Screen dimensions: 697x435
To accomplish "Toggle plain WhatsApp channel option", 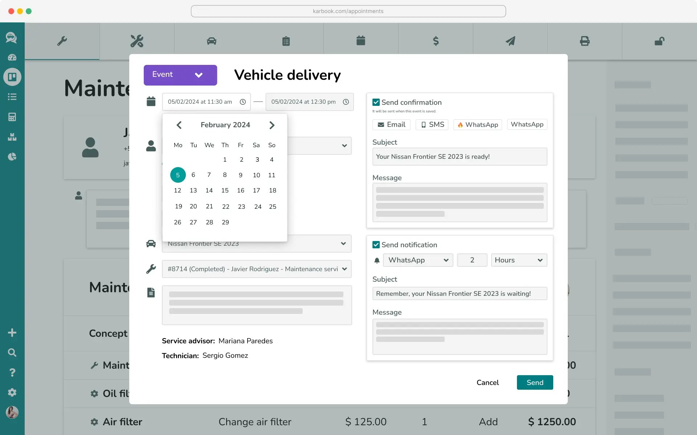I will (527, 124).
